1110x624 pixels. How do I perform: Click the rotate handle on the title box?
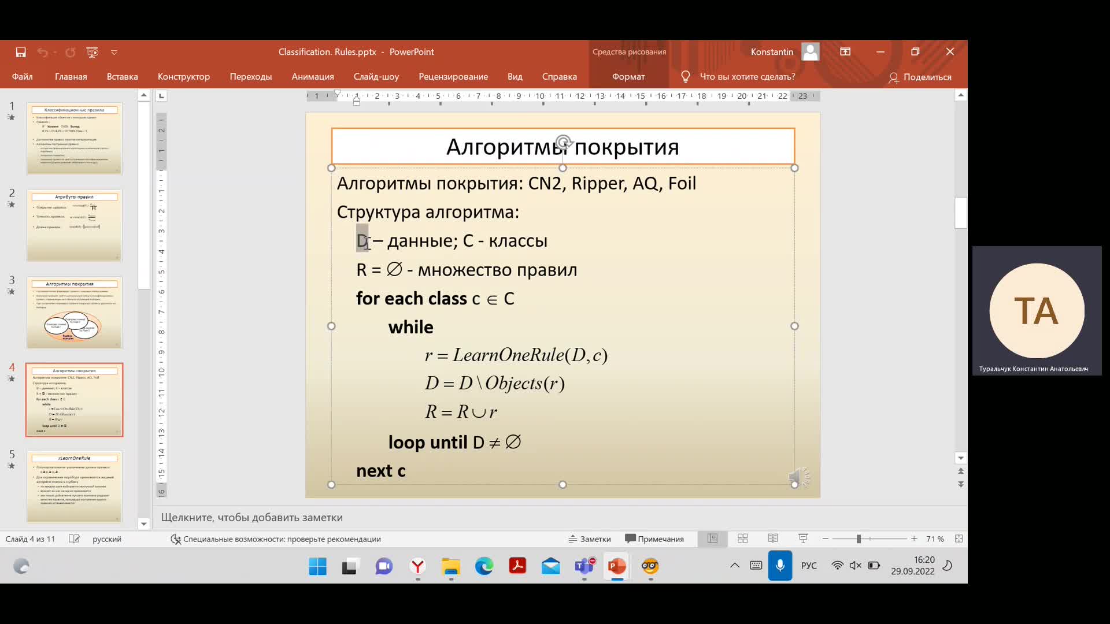coord(563,142)
